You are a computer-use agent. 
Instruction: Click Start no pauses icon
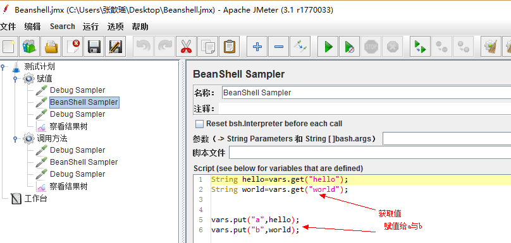click(x=349, y=47)
